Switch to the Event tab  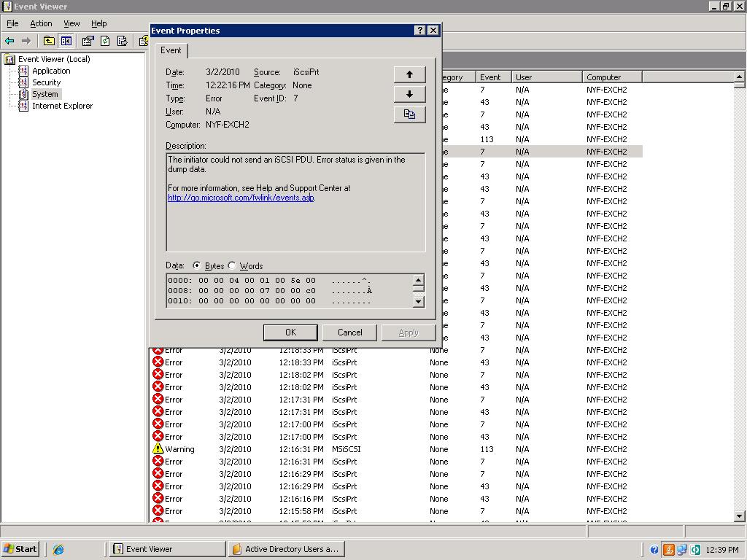[x=171, y=50]
